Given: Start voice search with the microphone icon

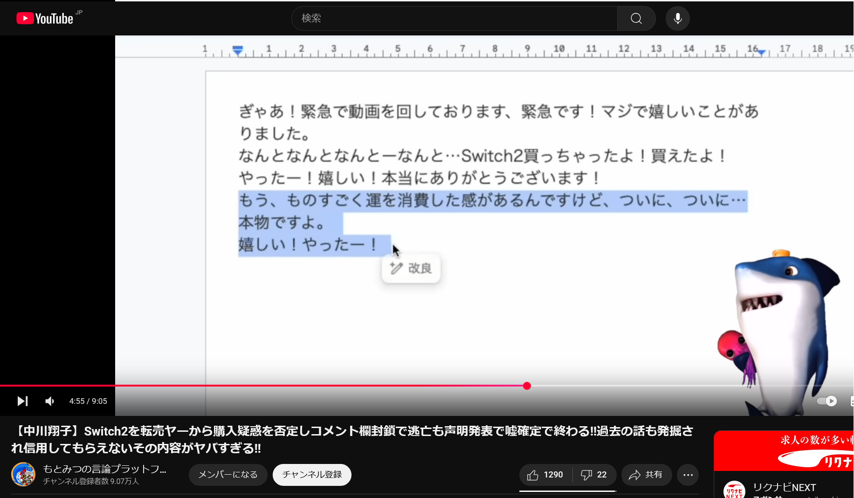Looking at the screenshot, I should (x=678, y=18).
